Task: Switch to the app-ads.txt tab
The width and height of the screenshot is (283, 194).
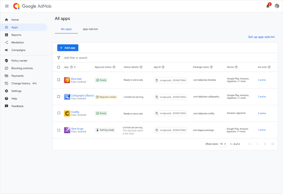Action: (90, 29)
